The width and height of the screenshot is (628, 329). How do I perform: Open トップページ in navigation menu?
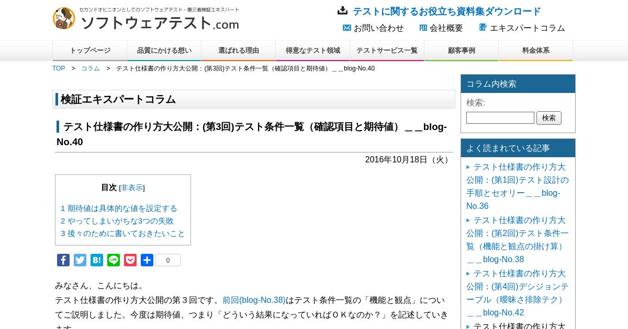click(90, 51)
